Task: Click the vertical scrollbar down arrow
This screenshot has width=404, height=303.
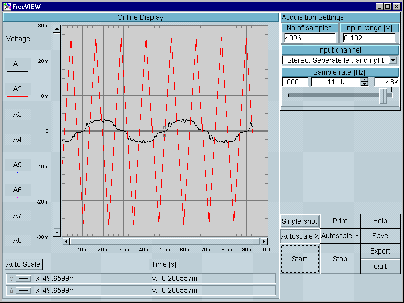Action: (x=57, y=233)
